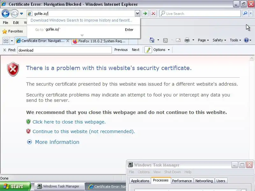Screen dimensions: 255x191
Task: Select the Go to 'gofile.io/' suggestion
Action: pyautogui.click(x=84, y=30)
